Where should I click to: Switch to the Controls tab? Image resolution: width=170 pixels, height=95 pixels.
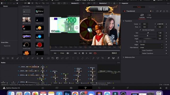click(142, 16)
